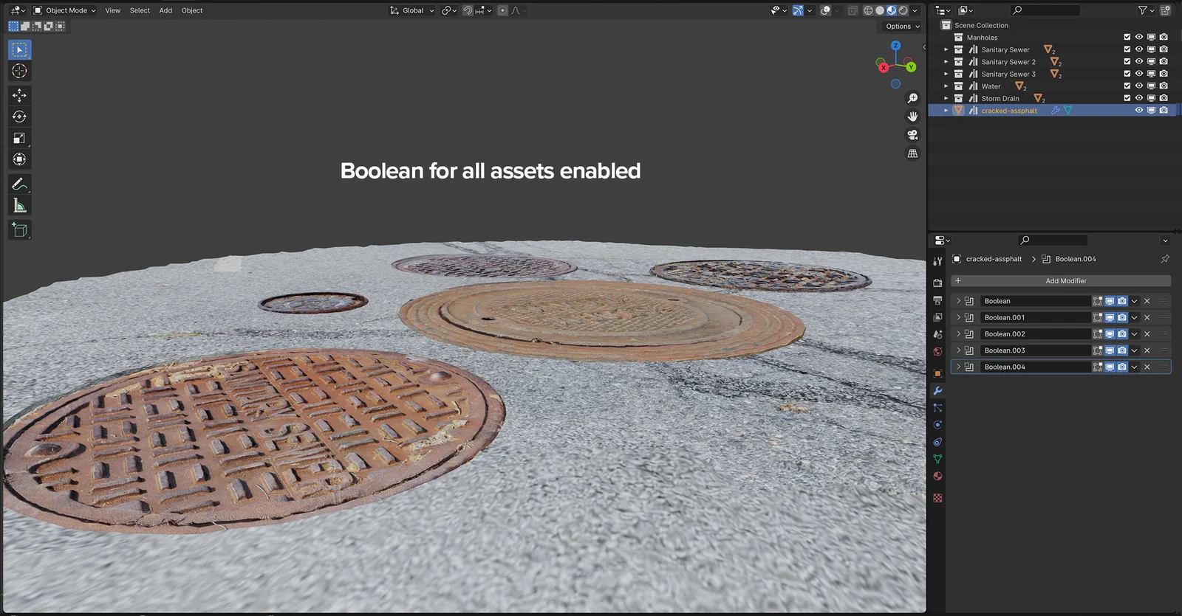Viewport: 1182px width, 616px height.
Task: Switch to rendered viewport shading
Action: 903,10
